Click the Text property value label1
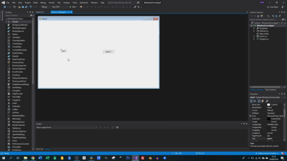The image size is (287, 161). point(270,139)
